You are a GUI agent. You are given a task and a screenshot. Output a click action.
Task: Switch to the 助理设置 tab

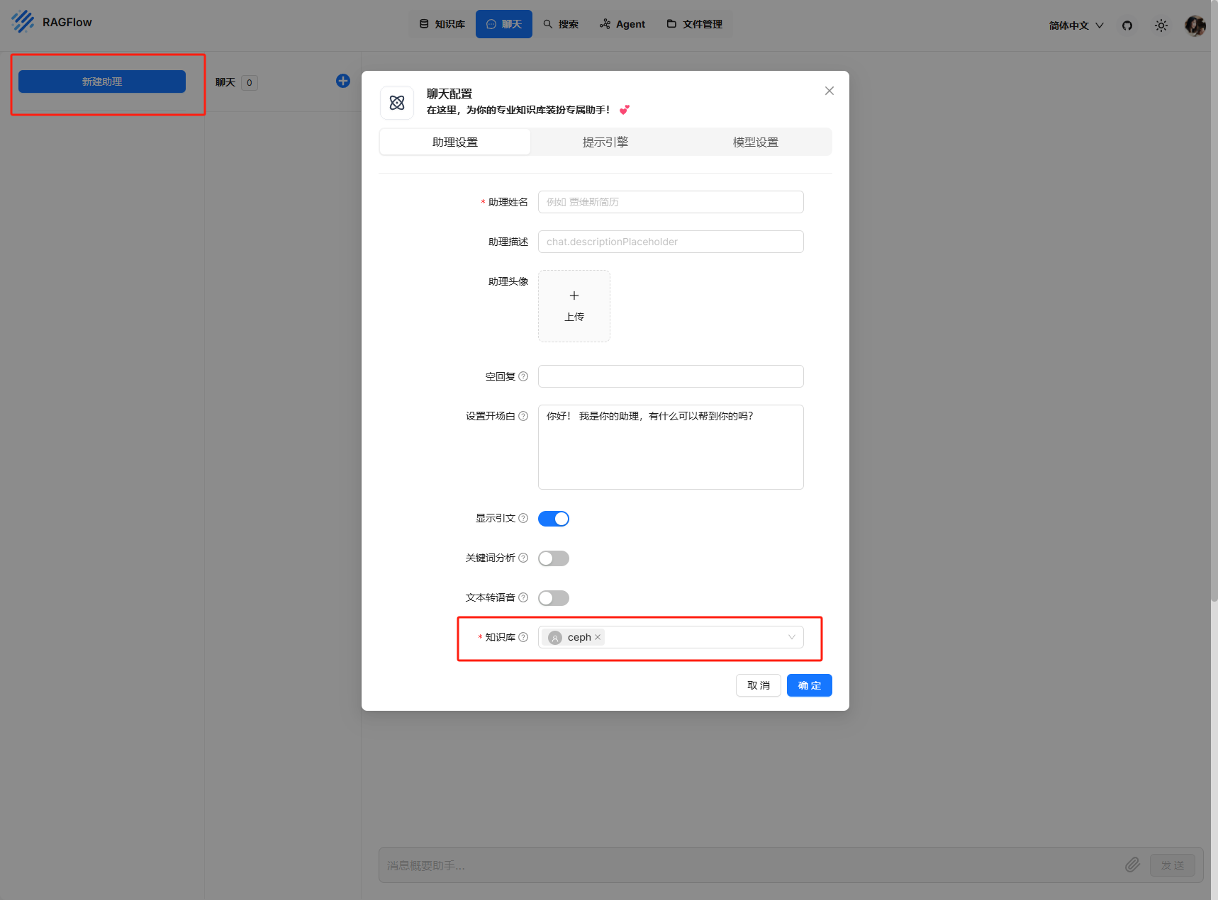point(455,142)
